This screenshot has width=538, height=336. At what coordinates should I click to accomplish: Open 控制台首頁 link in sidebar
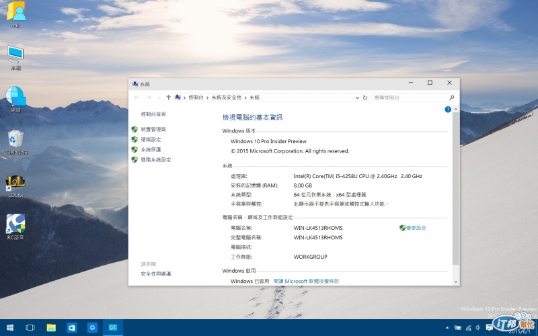click(x=153, y=114)
